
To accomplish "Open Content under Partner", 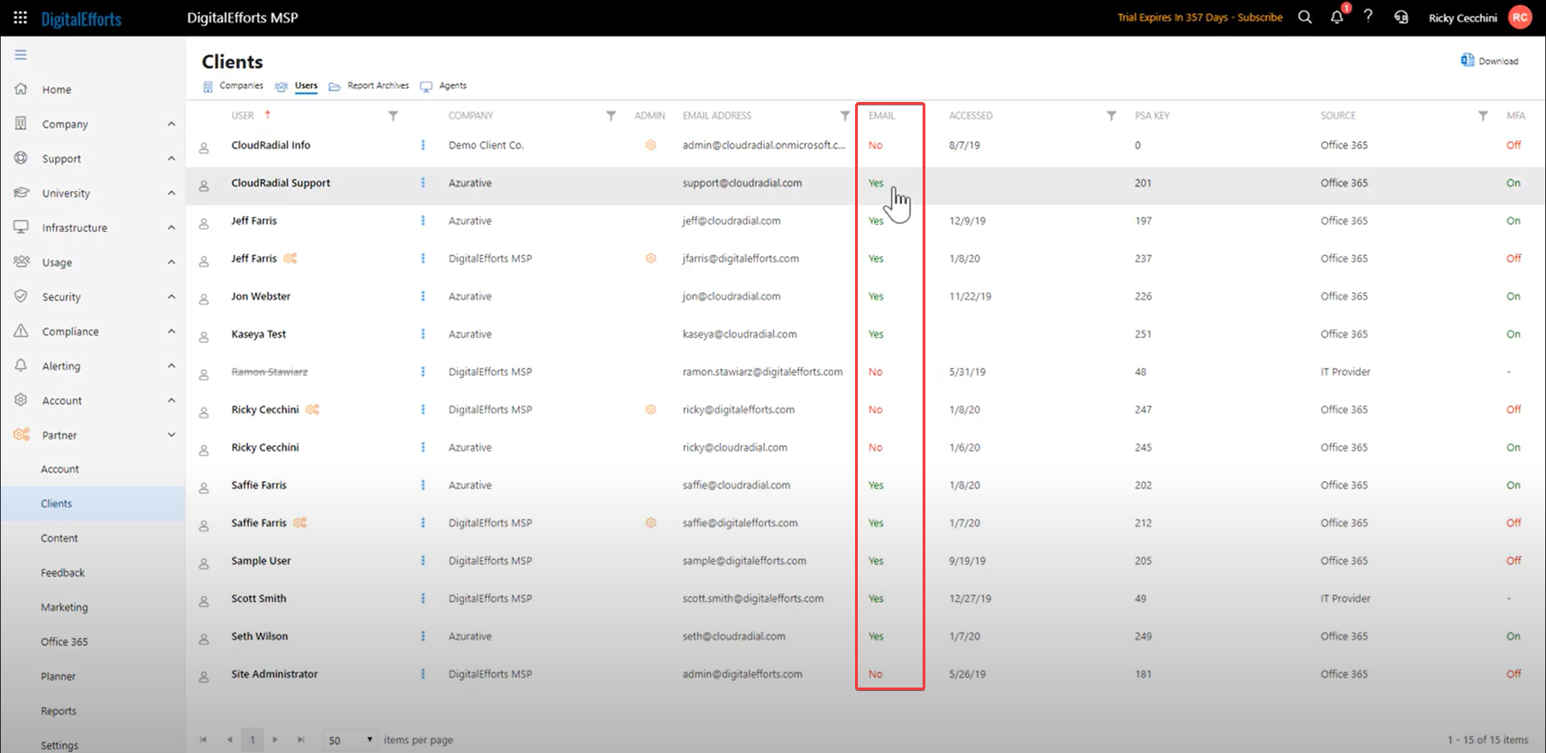I will [59, 538].
